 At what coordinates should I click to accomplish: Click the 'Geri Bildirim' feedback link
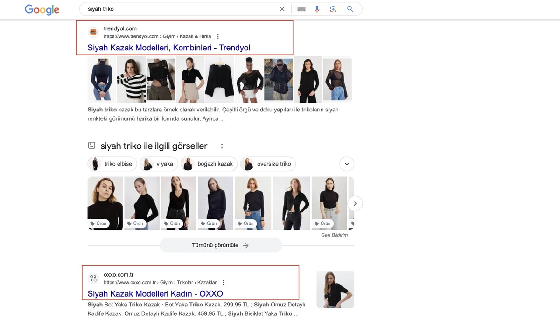click(x=334, y=235)
